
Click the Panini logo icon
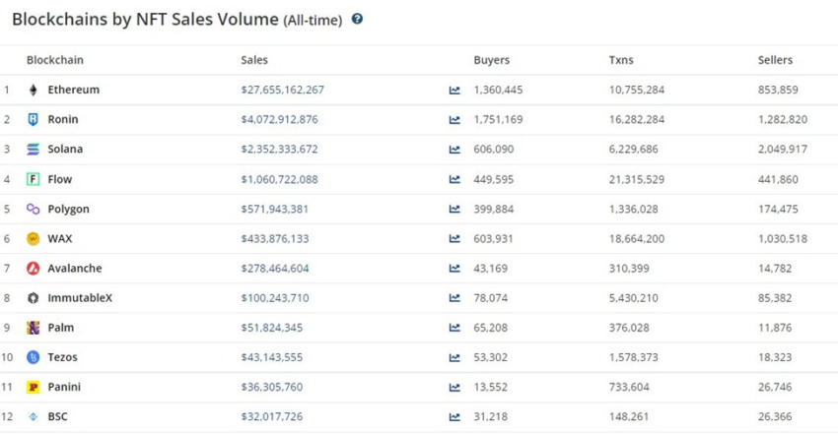[x=34, y=387]
